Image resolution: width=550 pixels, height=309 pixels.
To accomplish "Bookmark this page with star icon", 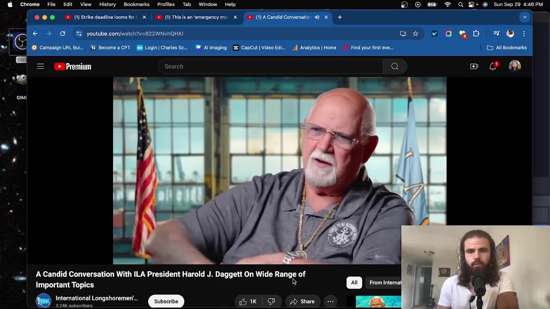I will (x=416, y=33).
